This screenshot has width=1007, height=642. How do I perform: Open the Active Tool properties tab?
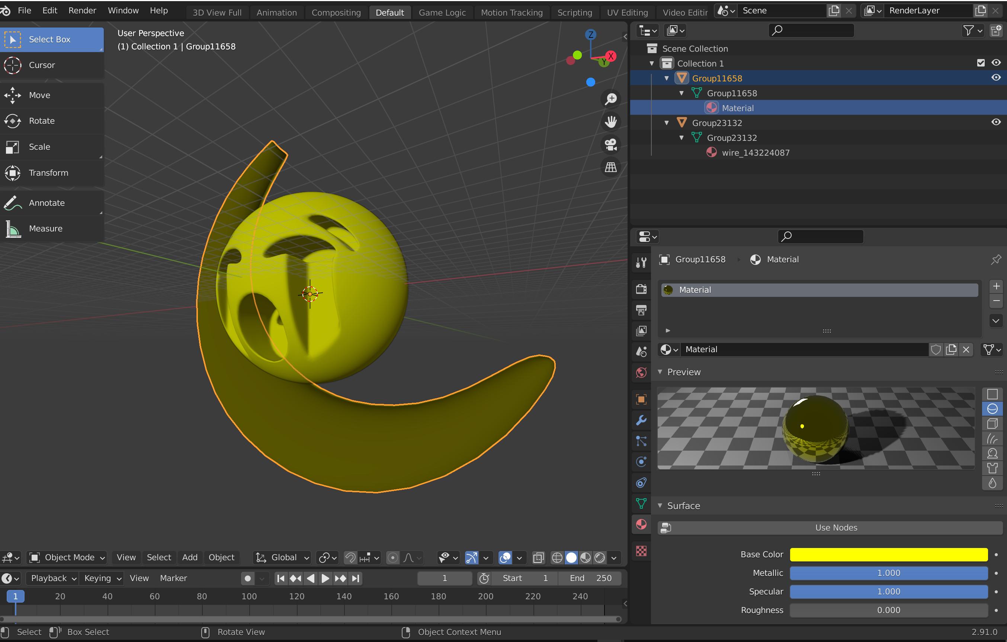(x=641, y=262)
